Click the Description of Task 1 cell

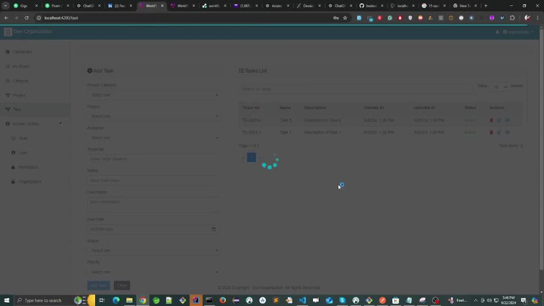[x=323, y=133]
